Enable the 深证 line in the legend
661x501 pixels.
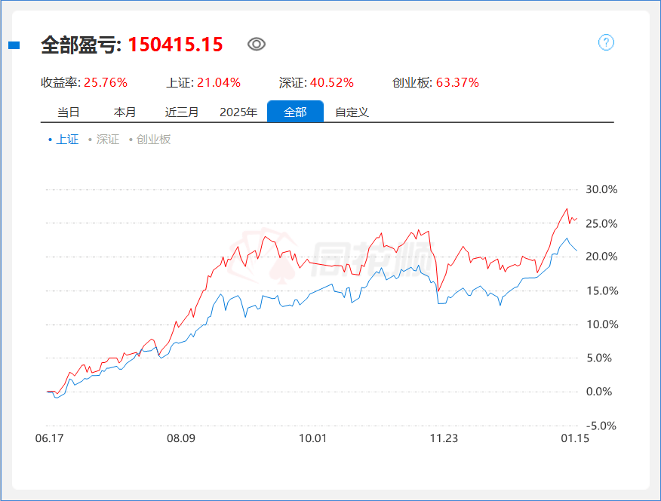(106, 139)
